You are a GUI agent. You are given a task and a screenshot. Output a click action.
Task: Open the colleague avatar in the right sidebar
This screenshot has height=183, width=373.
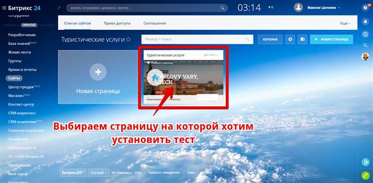pyautogui.click(x=366, y=57)
